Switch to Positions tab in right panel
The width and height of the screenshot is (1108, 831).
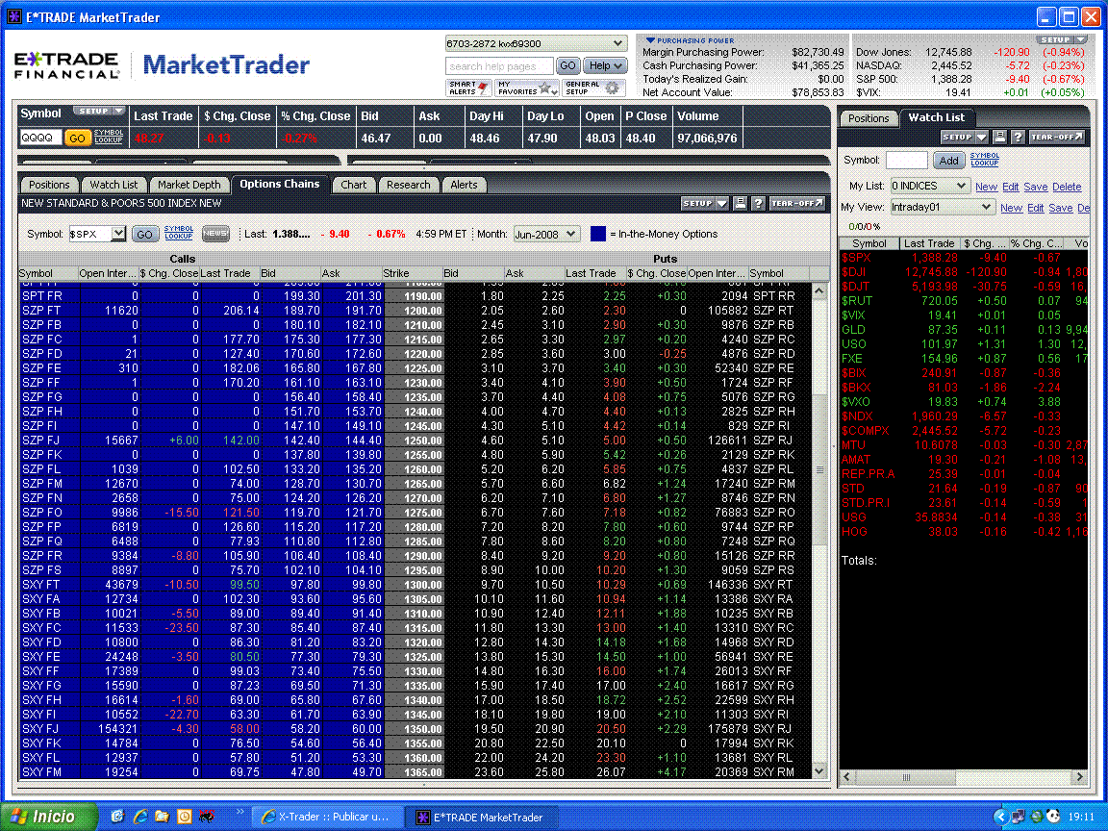coord(868,118)
